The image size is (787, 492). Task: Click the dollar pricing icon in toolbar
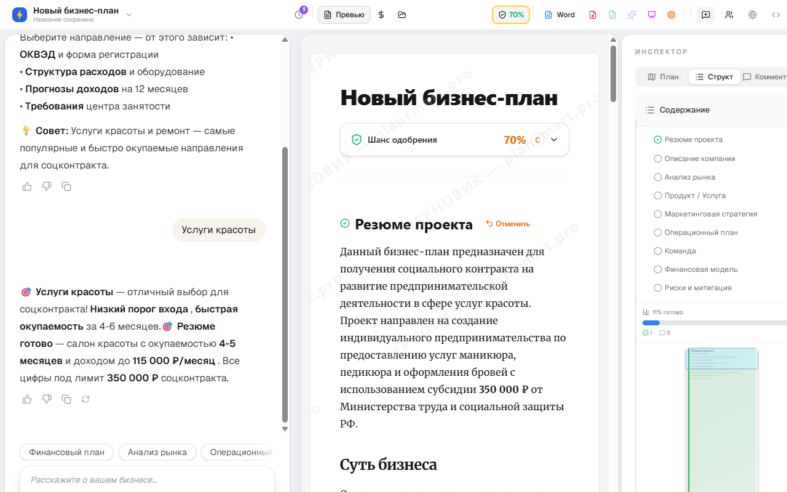[x=381, y=14]
